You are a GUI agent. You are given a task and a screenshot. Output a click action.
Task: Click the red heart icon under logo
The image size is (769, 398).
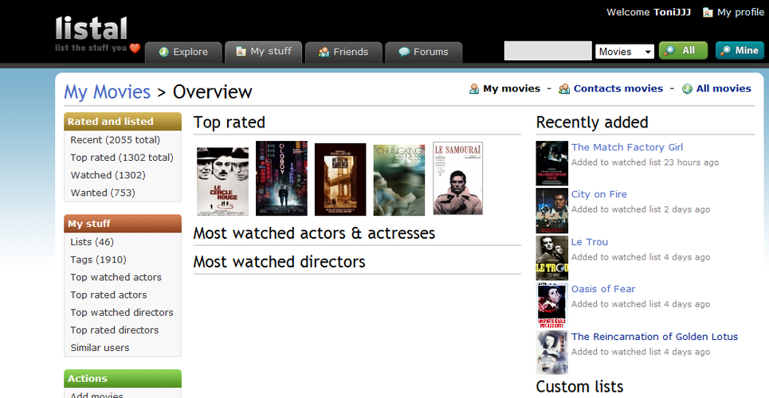pyautogui.click(x=135, y=48)
